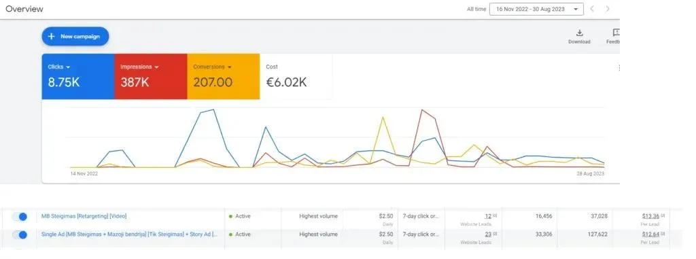Open MB Steigimas [Retargeting] [Video] campaign link
The width and height of the screenshot is (696, 259).
tap(84, 216)
